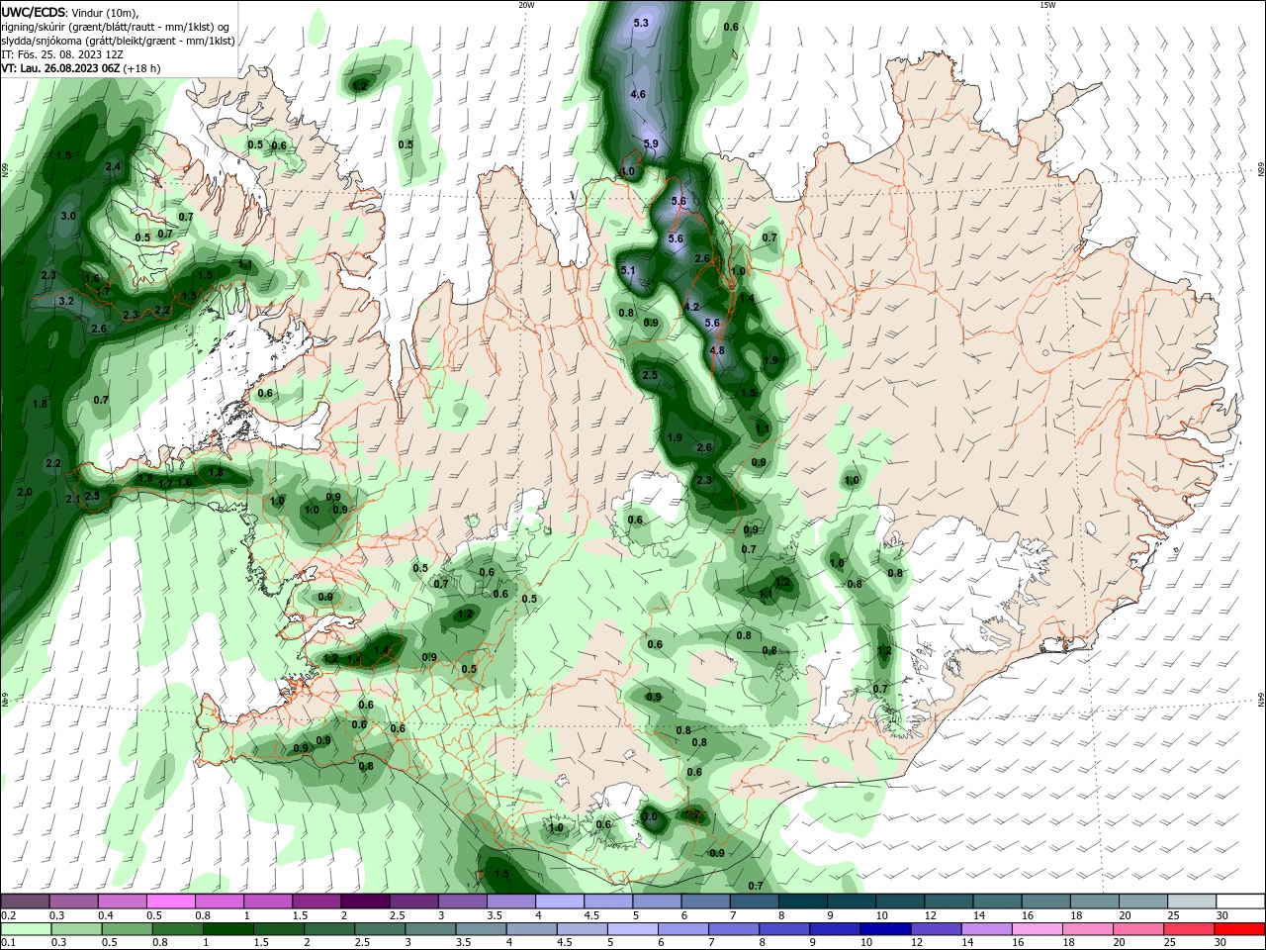Click the 2.0 value off the west coast
Viewport: 1266px width, 950px height.
25,492
